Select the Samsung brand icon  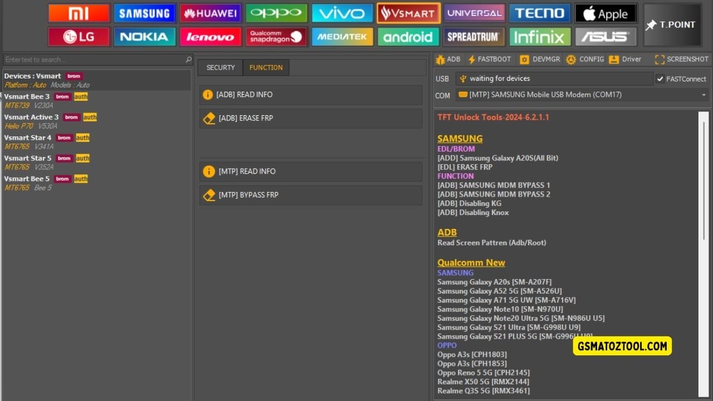tap(144, 13)
